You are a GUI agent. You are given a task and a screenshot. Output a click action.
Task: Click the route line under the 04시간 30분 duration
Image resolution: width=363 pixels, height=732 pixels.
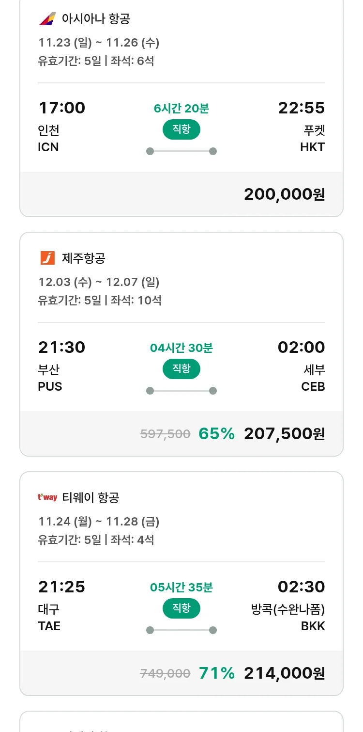pyautogui.click(x=181, y=391)
